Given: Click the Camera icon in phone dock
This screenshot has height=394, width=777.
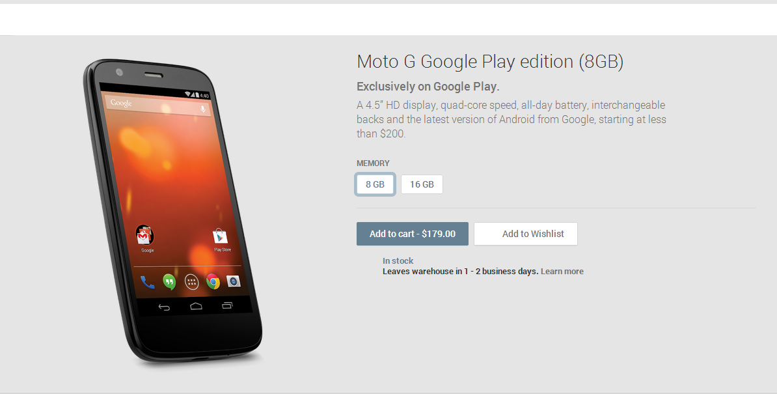Looking at the screenshot, I should [x=234, y=281].
